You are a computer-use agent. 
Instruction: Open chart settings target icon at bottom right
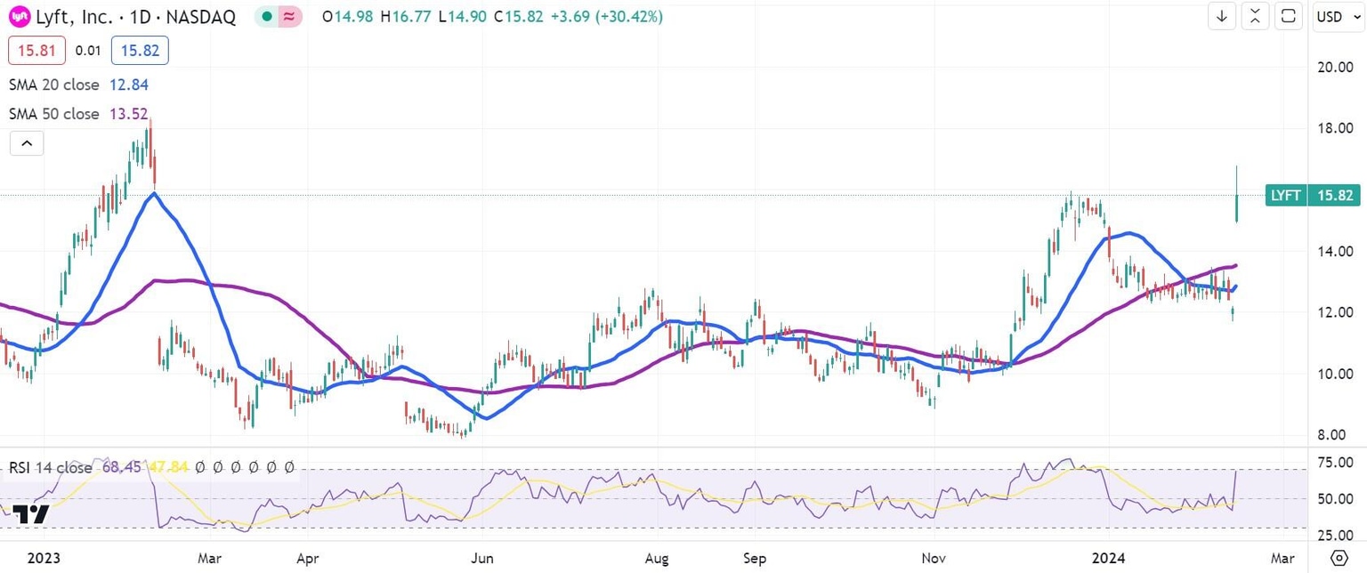pos(1339,558)
